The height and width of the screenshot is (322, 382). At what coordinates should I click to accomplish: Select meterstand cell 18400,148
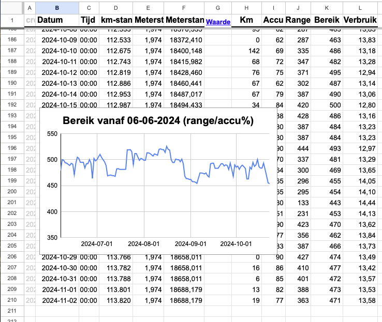pyautogui.click(x=184, y=51)
